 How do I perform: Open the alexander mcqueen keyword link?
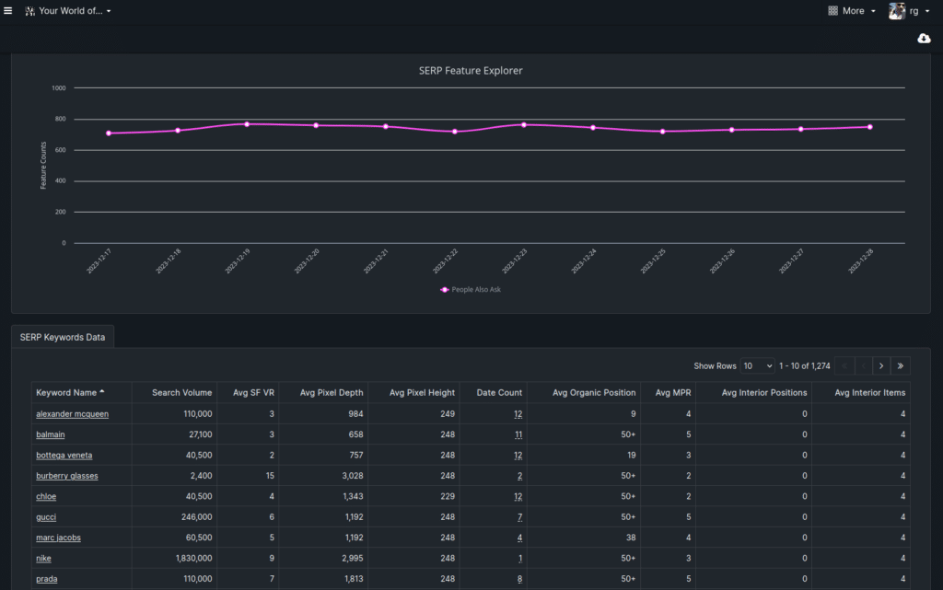click(72, 414)
